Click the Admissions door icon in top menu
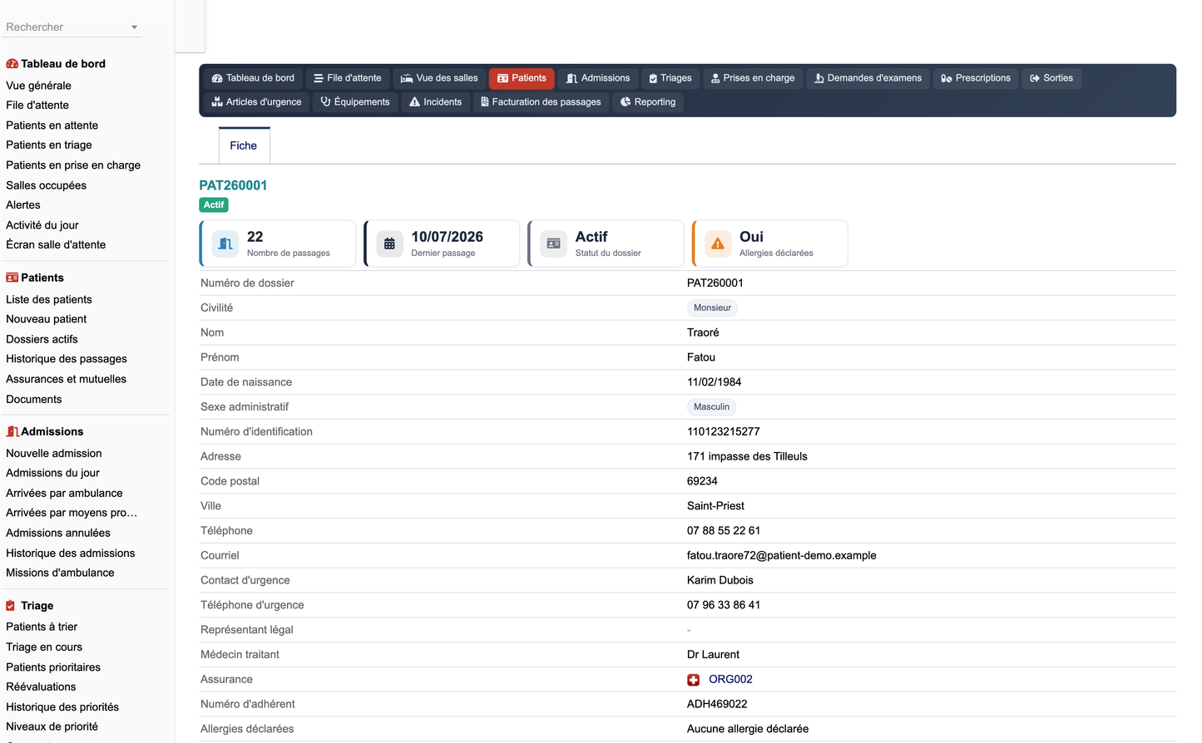 click(x=571, y=78)
